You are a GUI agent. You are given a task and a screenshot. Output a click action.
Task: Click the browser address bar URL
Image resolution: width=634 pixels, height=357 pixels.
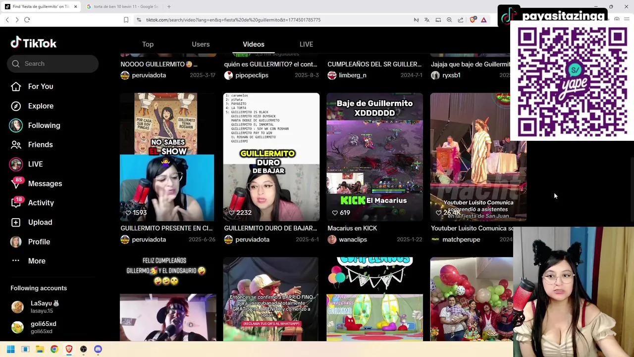click(233, 20)
